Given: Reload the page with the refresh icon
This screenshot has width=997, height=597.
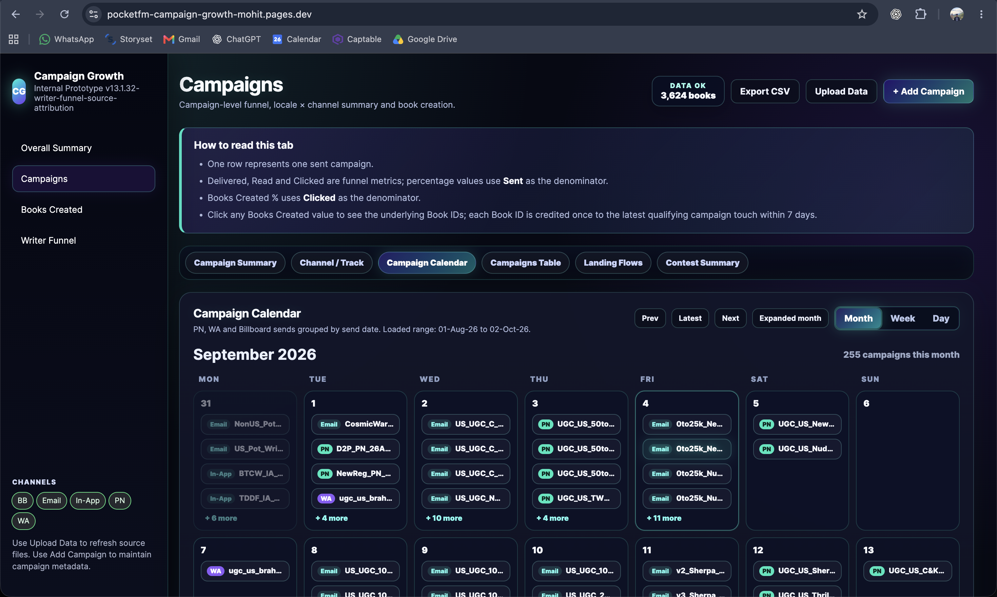Looking at the screenshot, I should click(x=64, y=15).
